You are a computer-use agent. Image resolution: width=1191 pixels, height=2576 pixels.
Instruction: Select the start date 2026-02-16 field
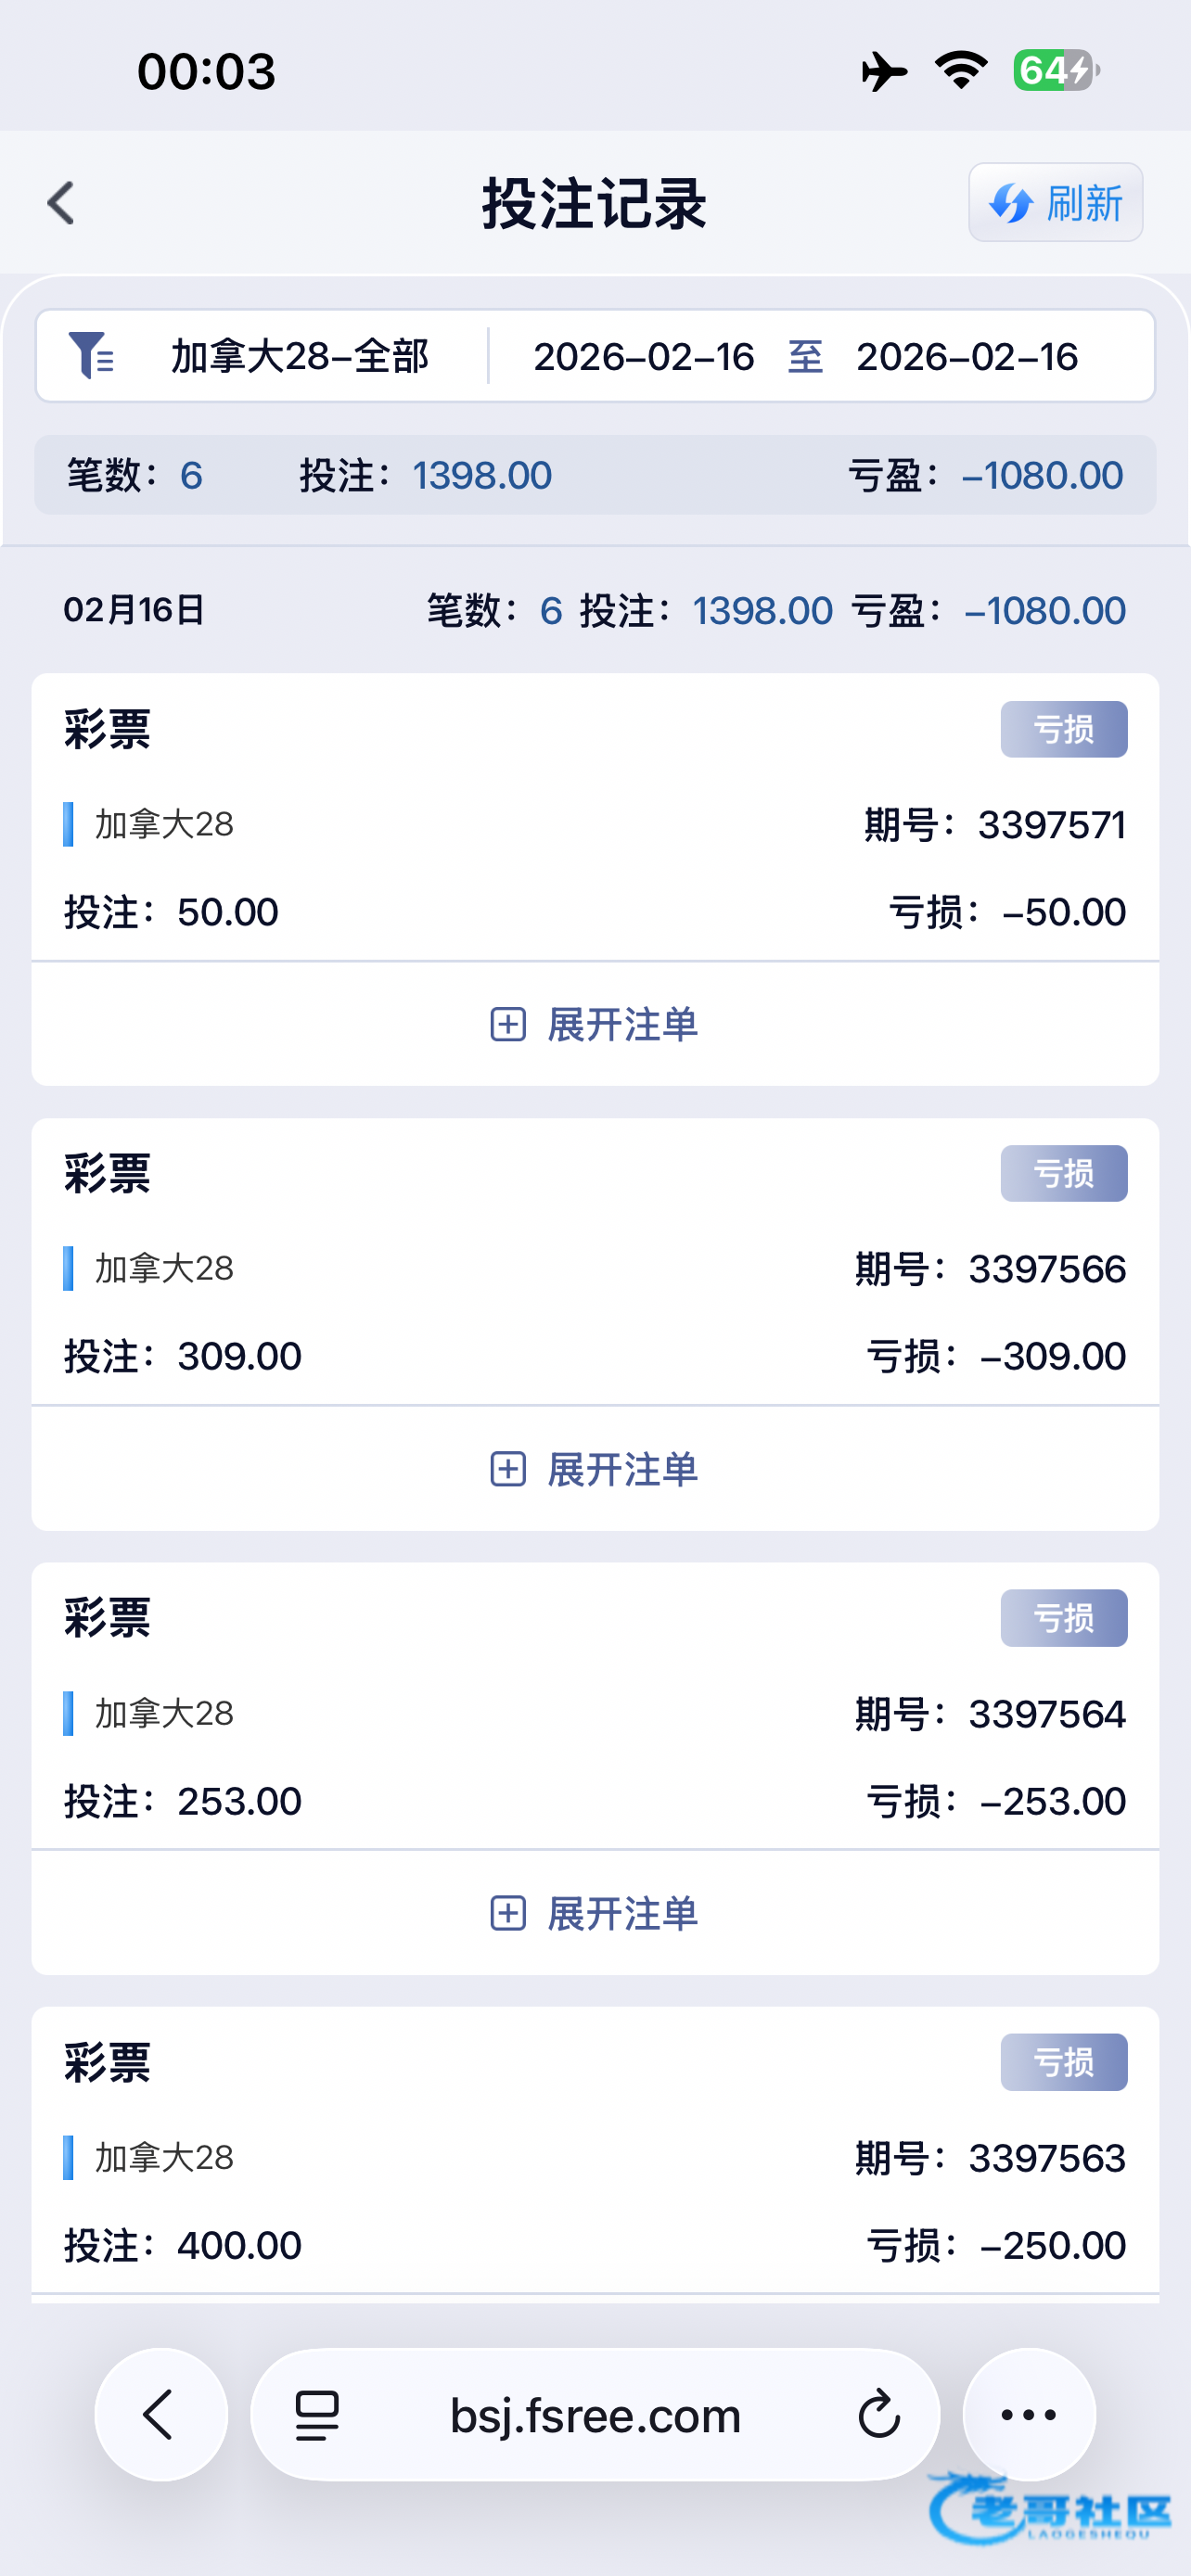[643, 357]
